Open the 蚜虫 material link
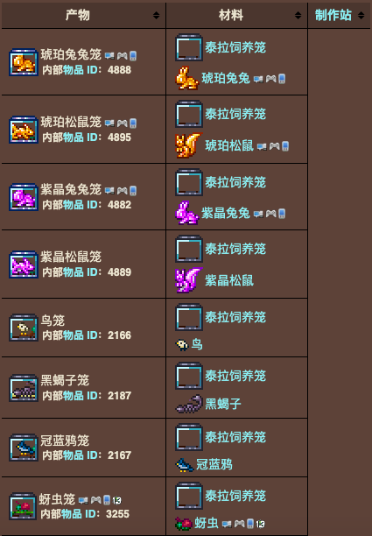Viewport: 372px width, 536px height. point(207,523)
